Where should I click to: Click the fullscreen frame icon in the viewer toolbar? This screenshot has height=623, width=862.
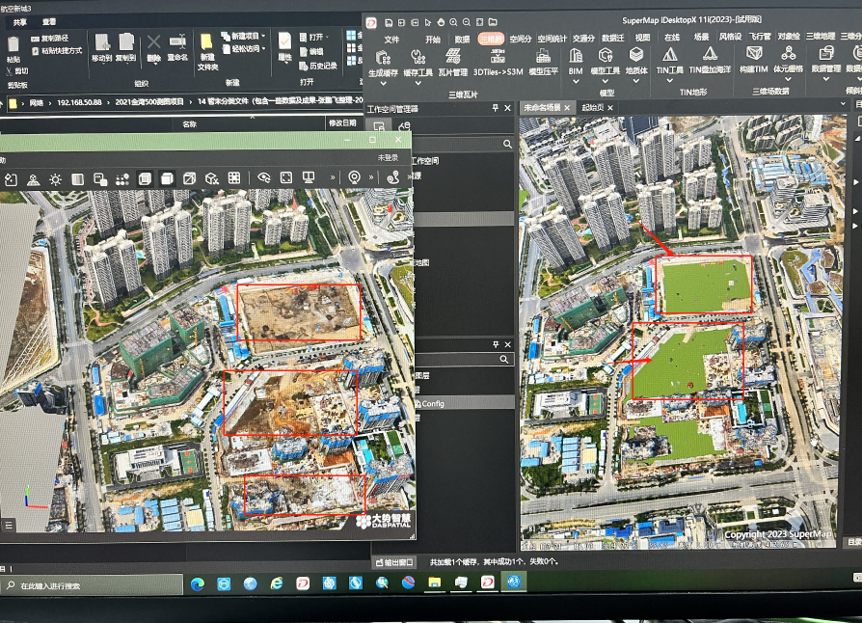[286, 177]
